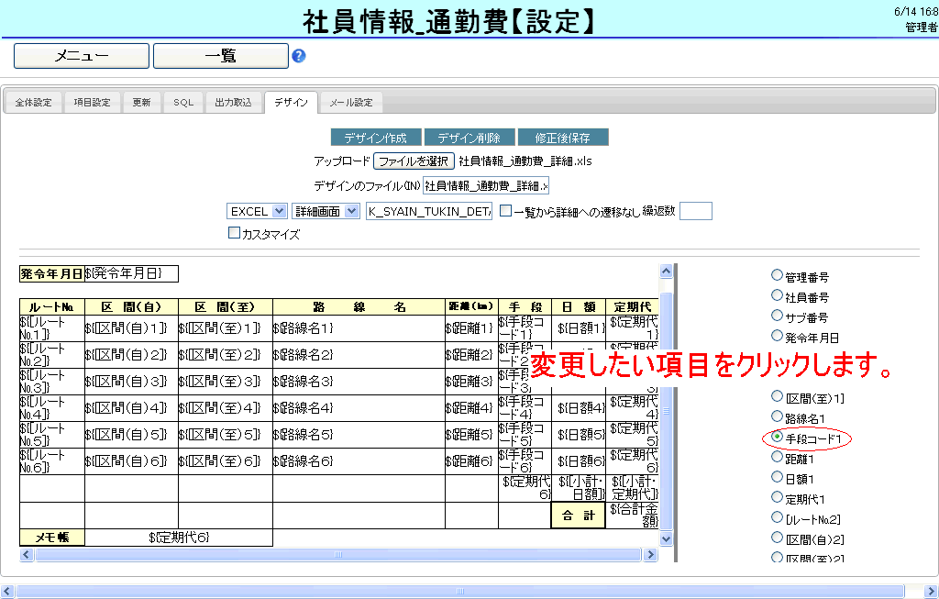Open the 項目設定 tab

(x=92, y=103)
